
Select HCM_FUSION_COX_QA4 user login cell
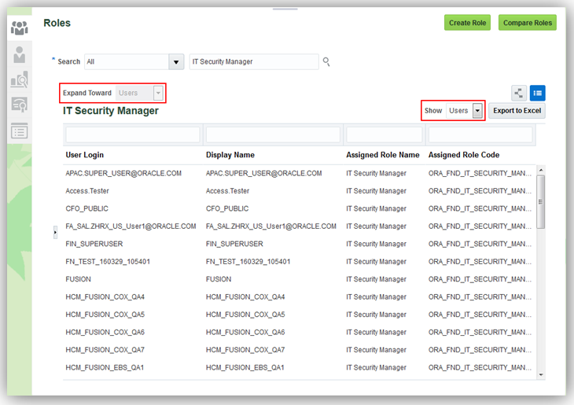tap(105, 296)
